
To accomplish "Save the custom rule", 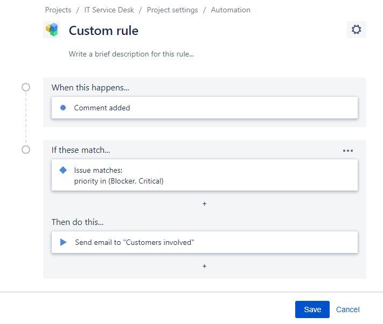I will point(312,309).
